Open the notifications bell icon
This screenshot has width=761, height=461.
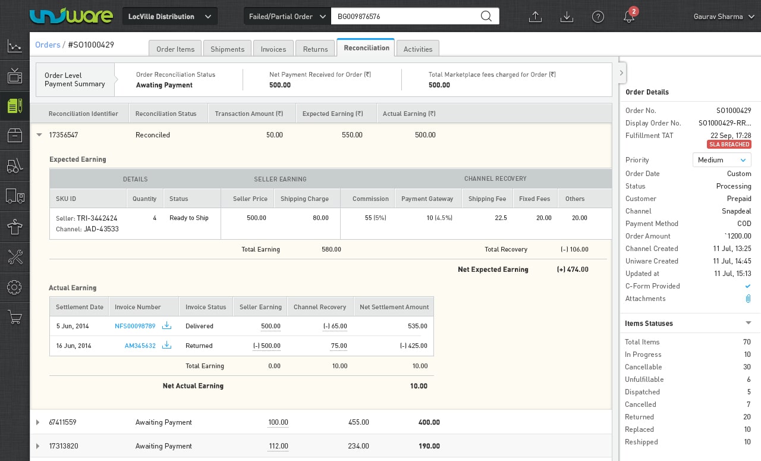point(629,17)
